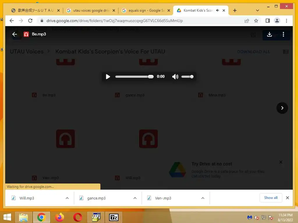Go forward in browser history

coord(21,21)
